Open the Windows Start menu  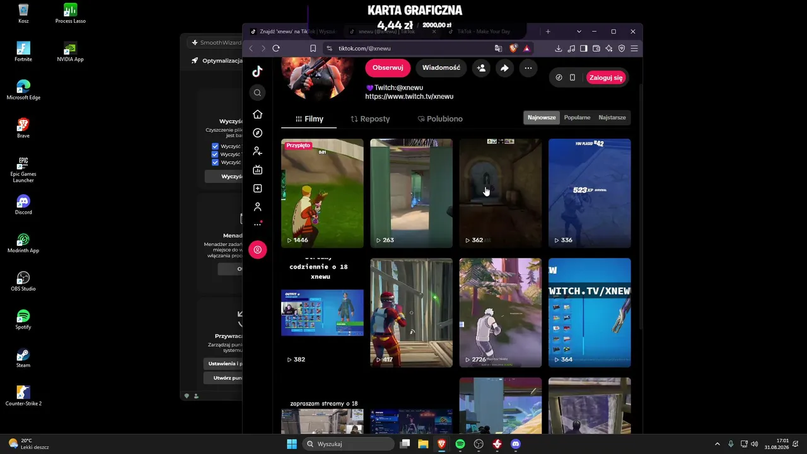click(x=291, y=444)
